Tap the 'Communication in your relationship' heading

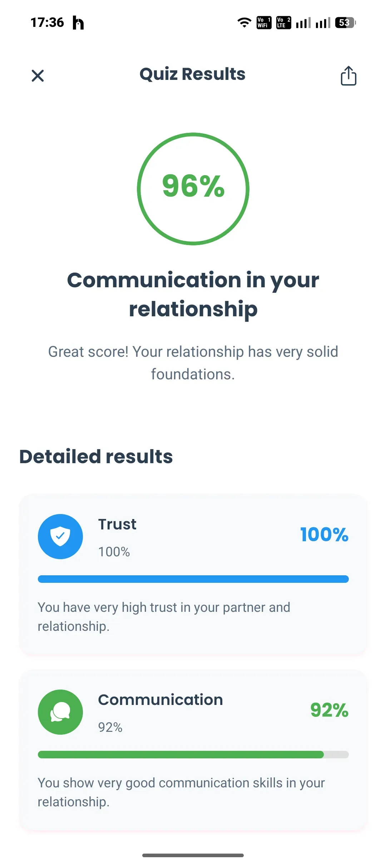[x=193, y=294]
